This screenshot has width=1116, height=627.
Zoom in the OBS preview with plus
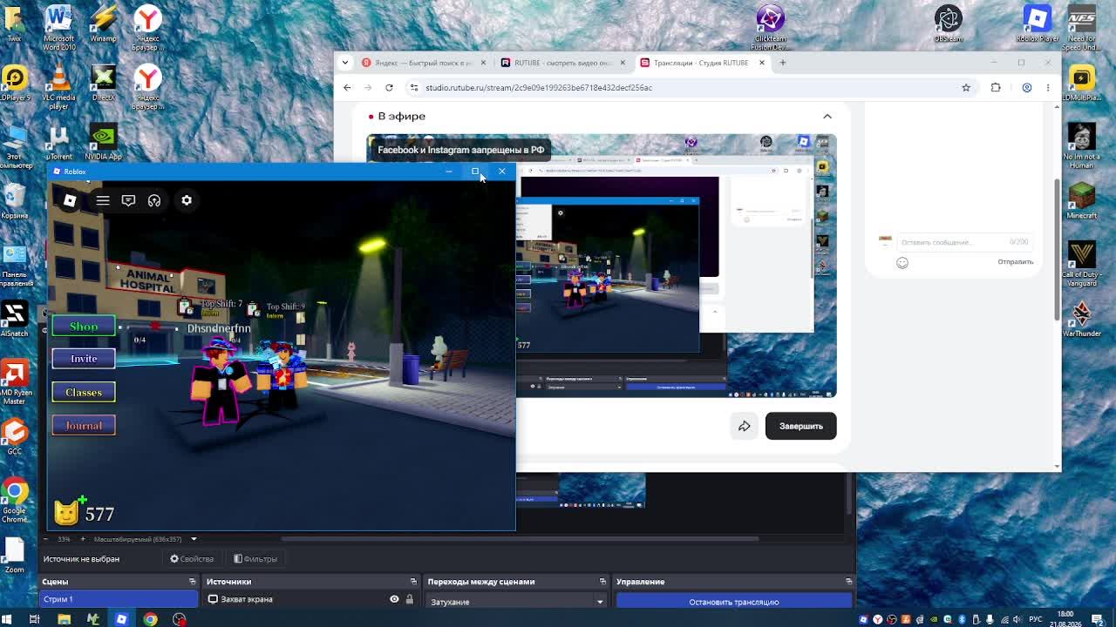82,539
